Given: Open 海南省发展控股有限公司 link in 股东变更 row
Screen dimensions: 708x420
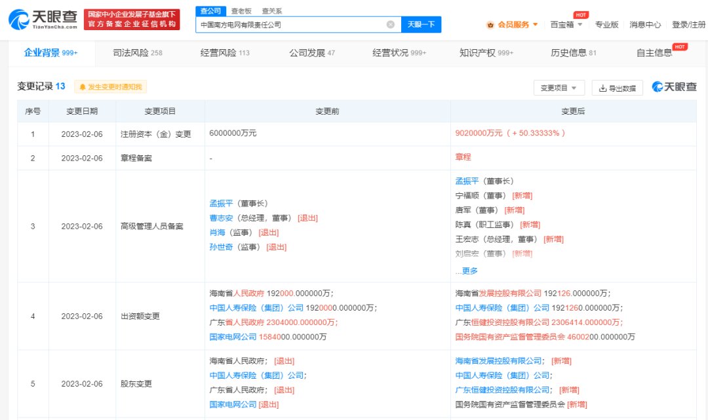Looking at the screenshot, I should [x=498, y=361].
